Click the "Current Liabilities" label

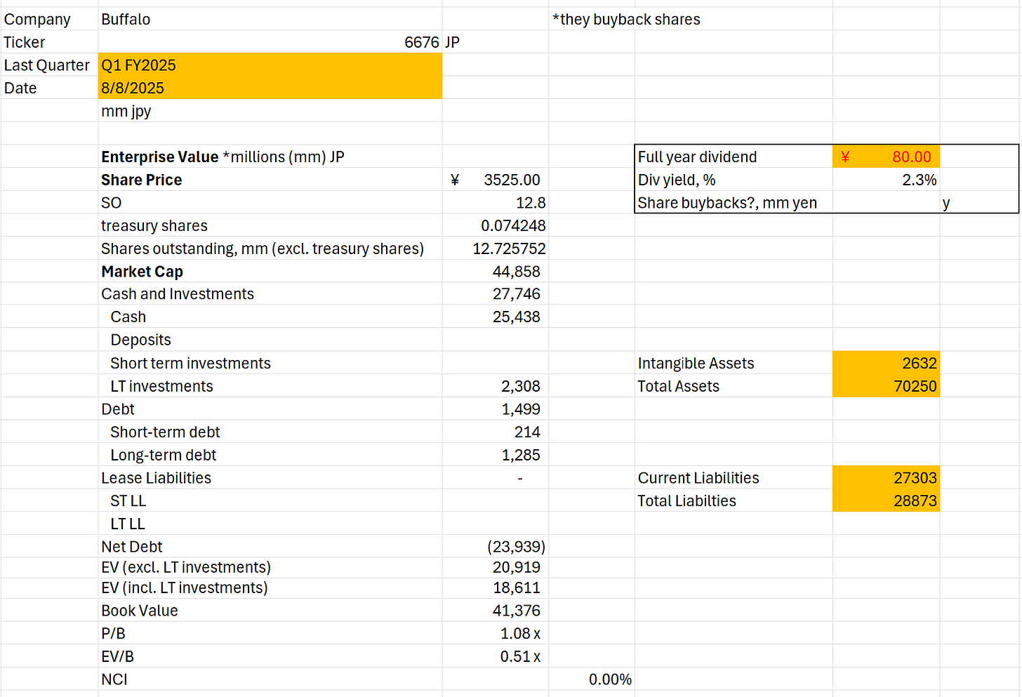[698, 478]
